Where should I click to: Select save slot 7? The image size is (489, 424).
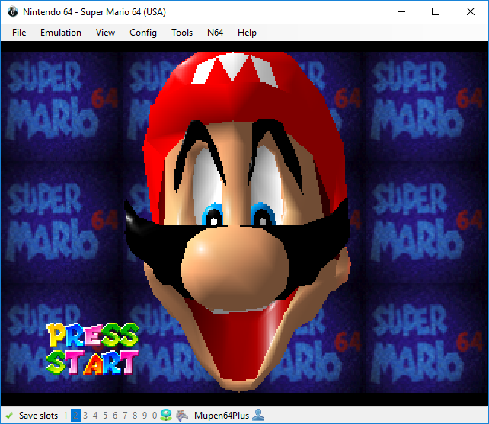(x=125, y=416)
